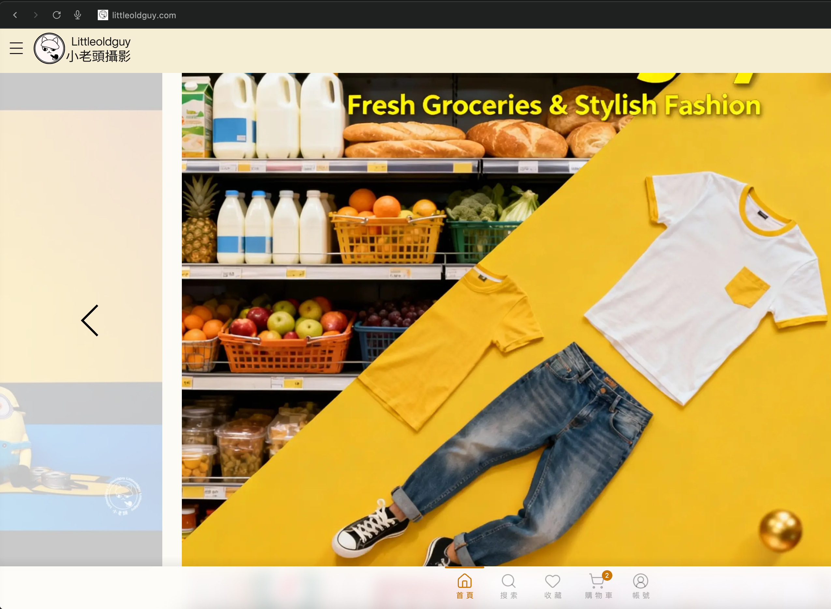This screenshot has height=609, width=831.
Task: Click the Littleoldguy brand name text
Action: tap(101, 42)
